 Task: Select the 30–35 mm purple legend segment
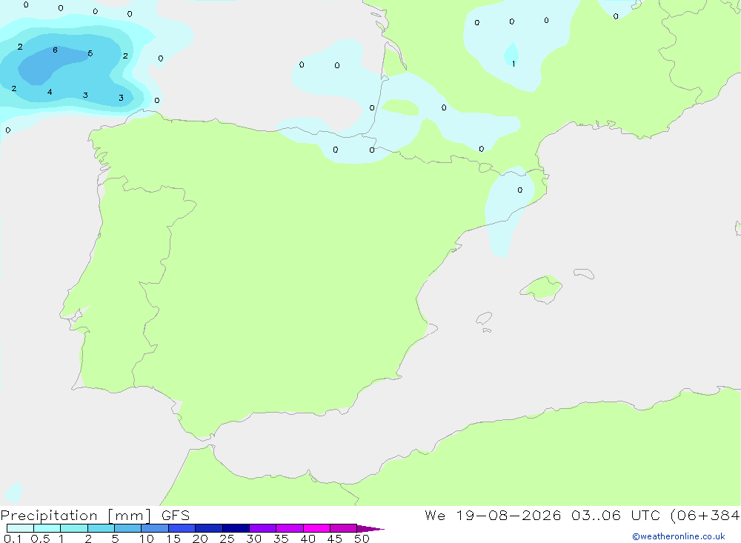pos(262,528)
